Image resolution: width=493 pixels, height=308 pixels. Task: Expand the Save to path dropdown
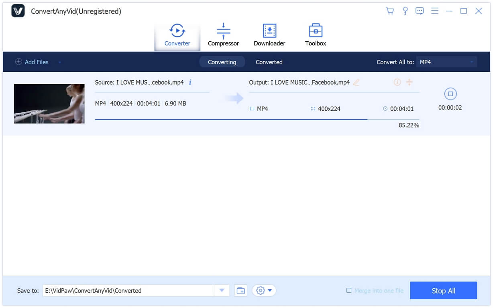pos(222,290)
